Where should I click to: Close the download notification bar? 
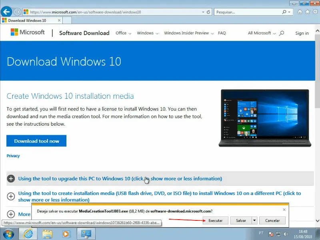tap(284, 210)
